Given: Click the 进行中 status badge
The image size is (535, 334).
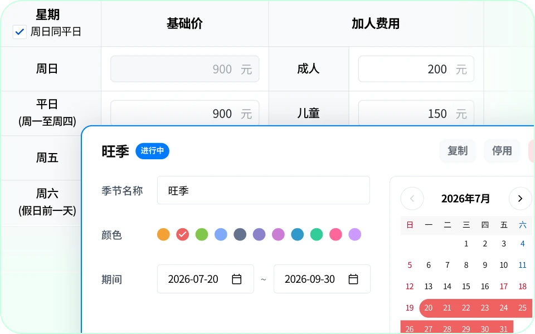Looking at the screenshot, I should pos(152,151).
